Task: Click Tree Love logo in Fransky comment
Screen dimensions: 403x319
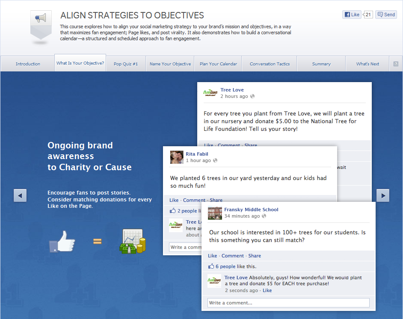Action: [214, 281]
